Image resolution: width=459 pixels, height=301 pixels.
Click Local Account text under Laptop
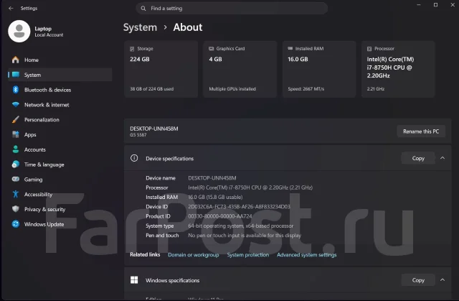49,35
